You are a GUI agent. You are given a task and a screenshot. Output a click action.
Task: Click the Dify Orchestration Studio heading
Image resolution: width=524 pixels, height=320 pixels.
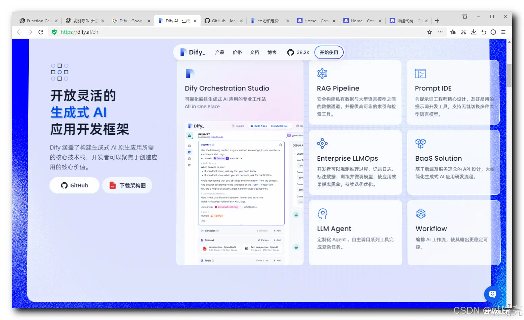point(227,88)
